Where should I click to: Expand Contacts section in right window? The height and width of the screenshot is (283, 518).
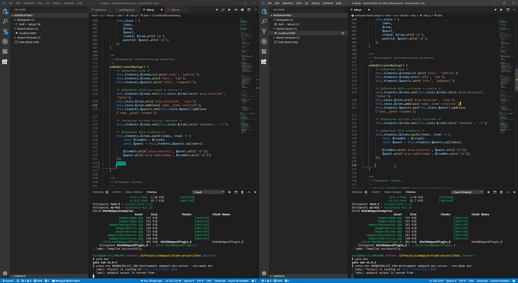pyautogui.click(x=309, y=276)
